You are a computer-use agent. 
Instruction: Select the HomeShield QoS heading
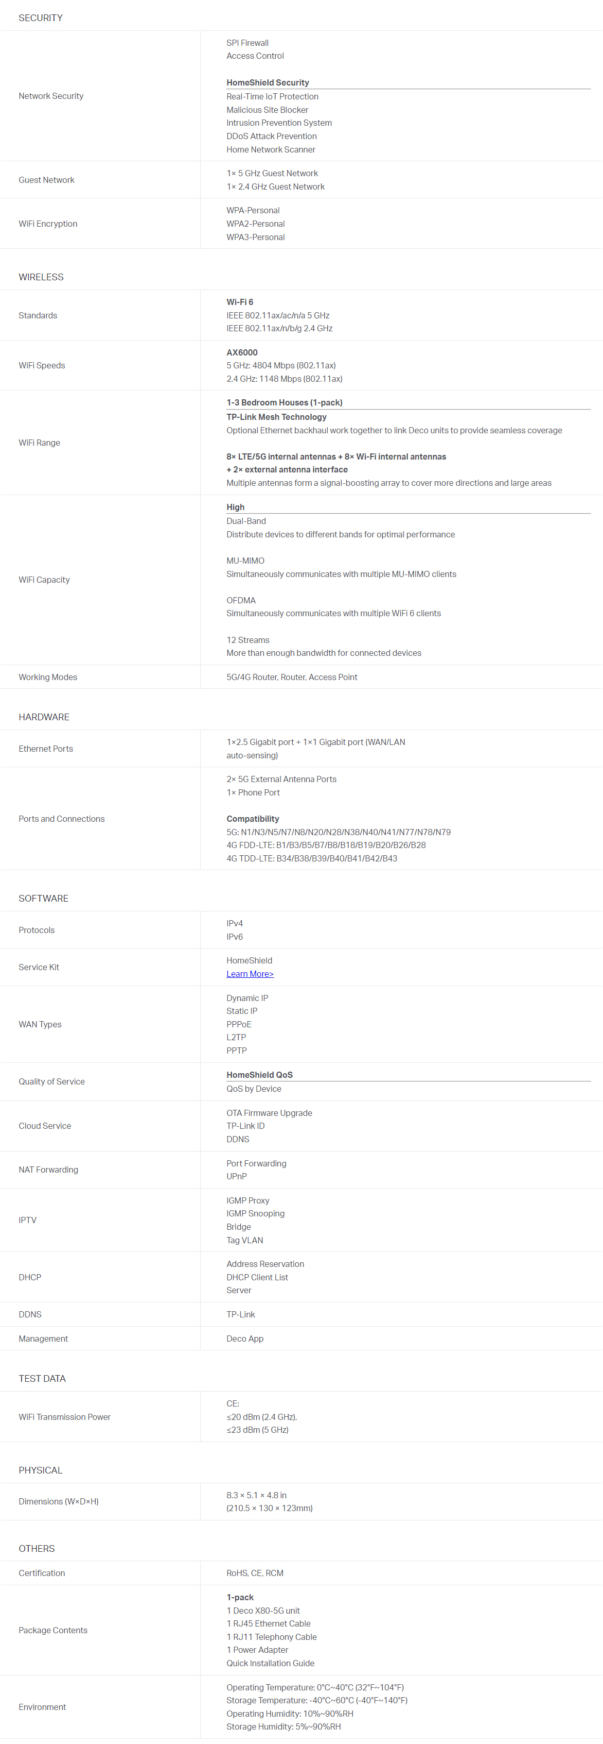(x=260, y=1074)
